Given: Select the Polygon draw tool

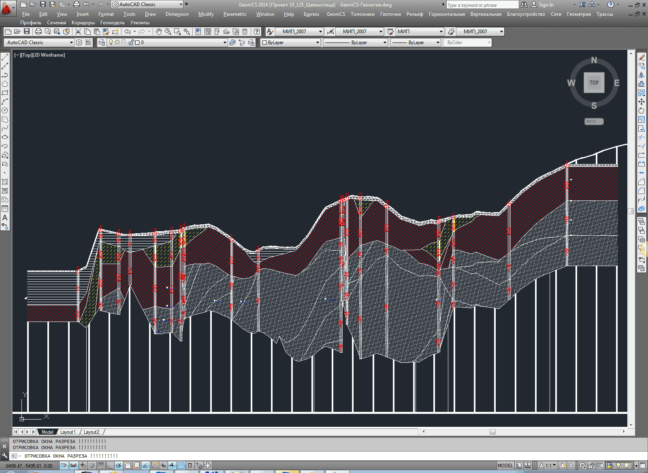Looking at the screenshot, I should click(5, 84).
